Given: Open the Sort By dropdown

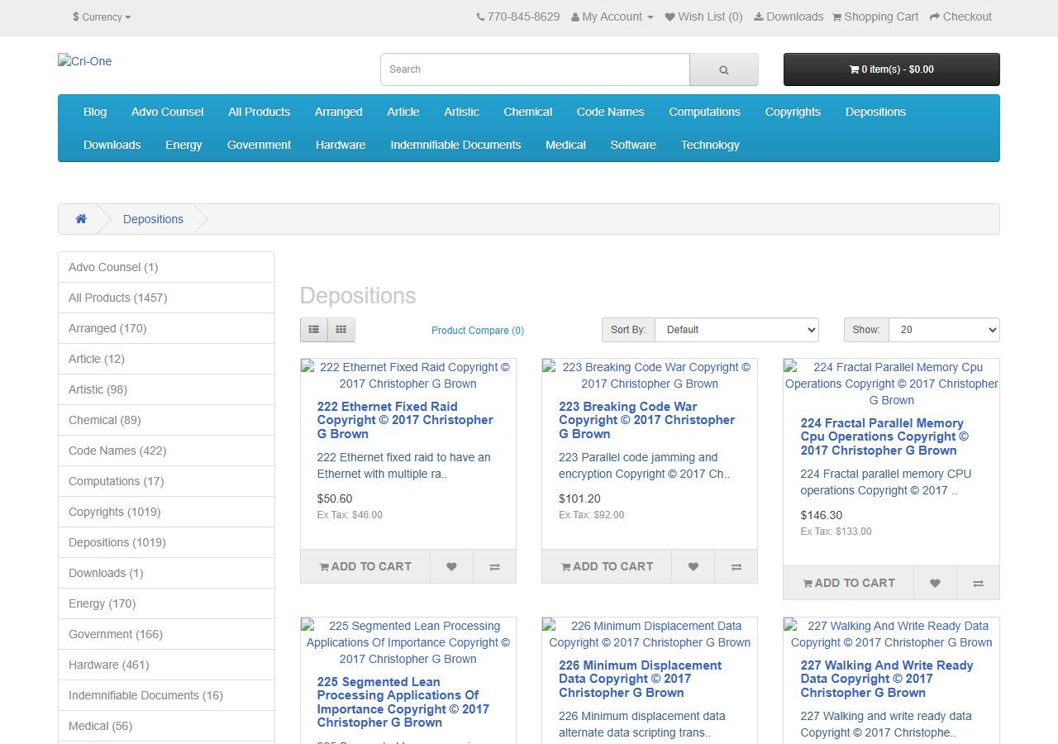Looking at the screenshot, I should coord(736,330).
